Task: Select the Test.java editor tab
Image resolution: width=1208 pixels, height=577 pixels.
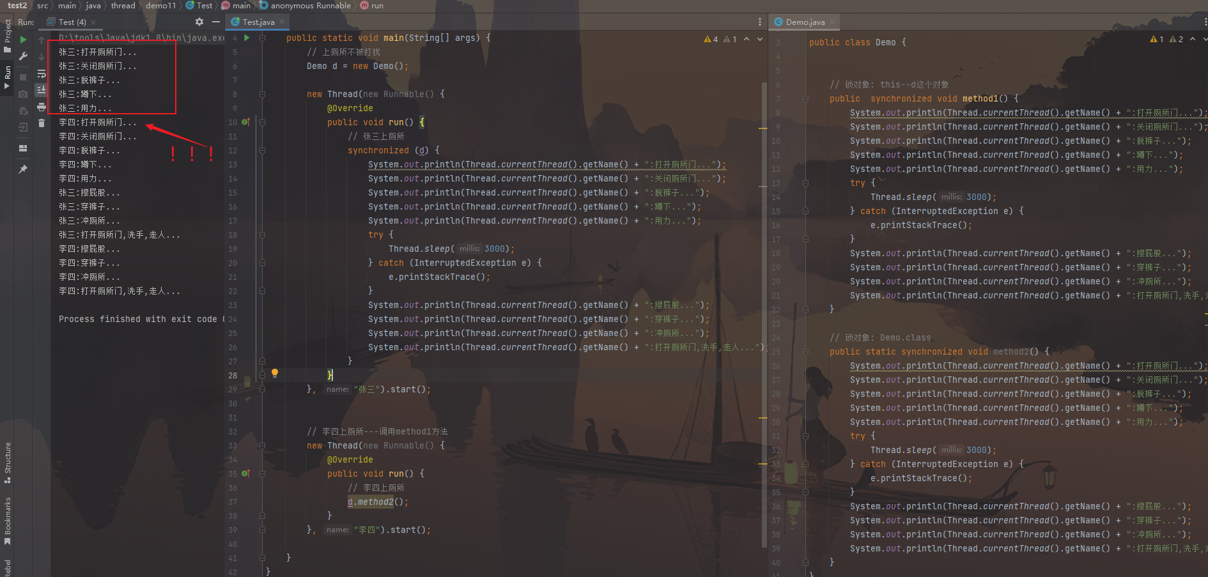Action: click(258, 22)
